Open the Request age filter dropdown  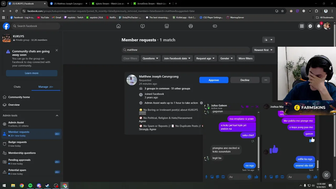tap(206, 58)
